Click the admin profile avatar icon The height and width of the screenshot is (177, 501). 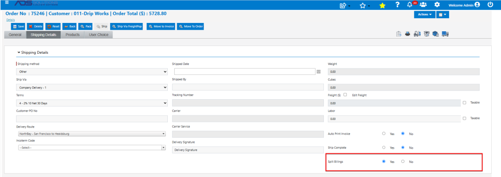pos(478,5)
